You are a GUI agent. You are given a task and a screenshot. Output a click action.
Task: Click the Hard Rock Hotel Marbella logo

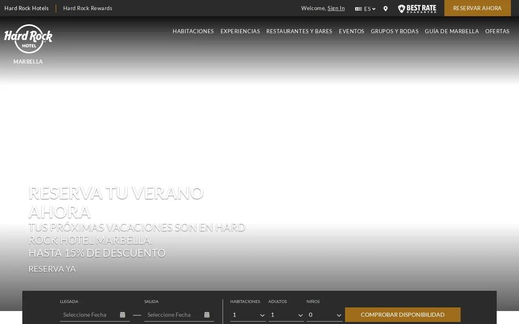[x=28, y=39]
